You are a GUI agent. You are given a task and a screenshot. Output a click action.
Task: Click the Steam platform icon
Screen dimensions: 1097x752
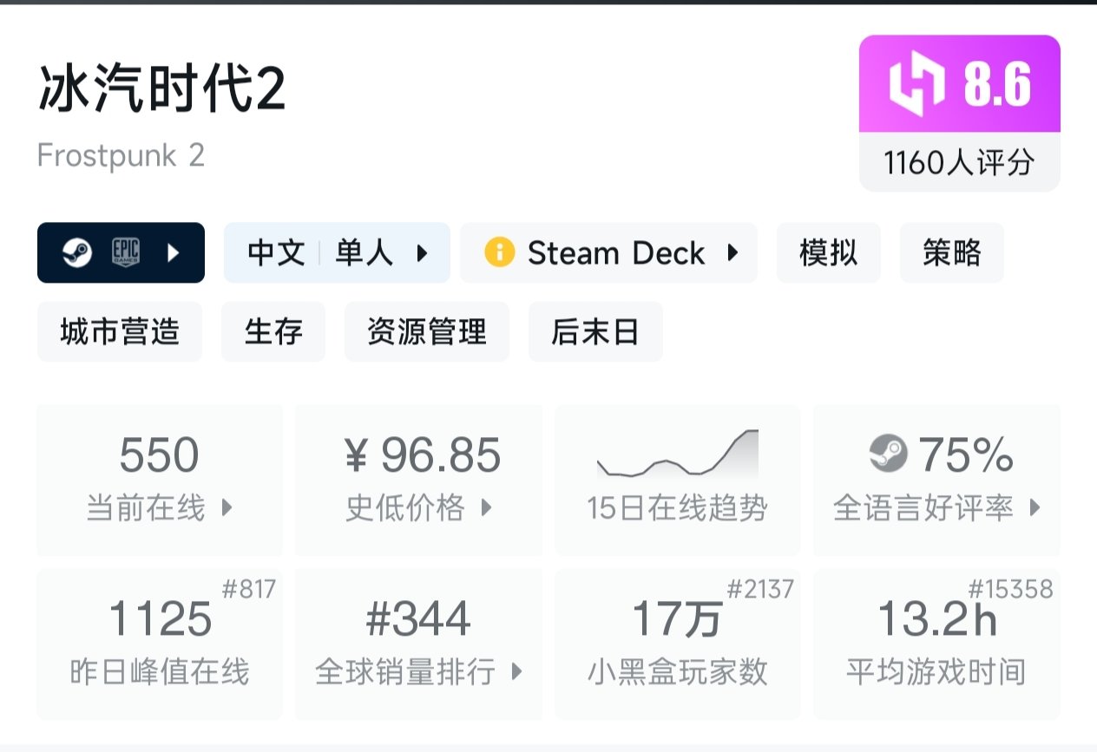click(76, 253)
